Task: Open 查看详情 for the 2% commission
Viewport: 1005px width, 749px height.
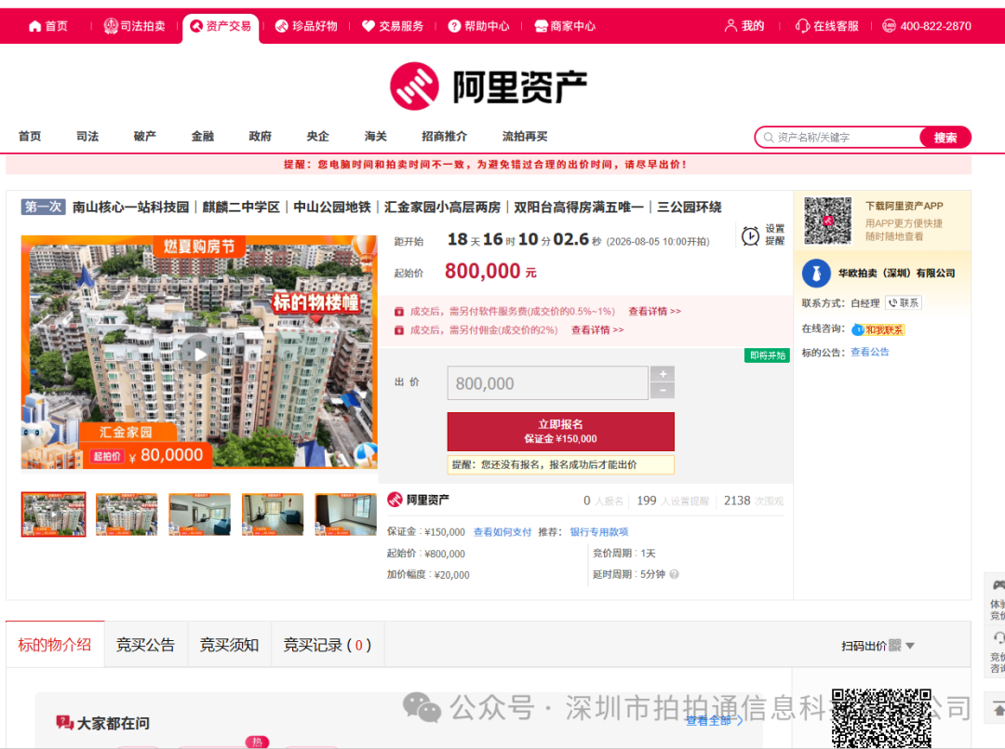Action: pyautogui.click(x=597, y=330)
